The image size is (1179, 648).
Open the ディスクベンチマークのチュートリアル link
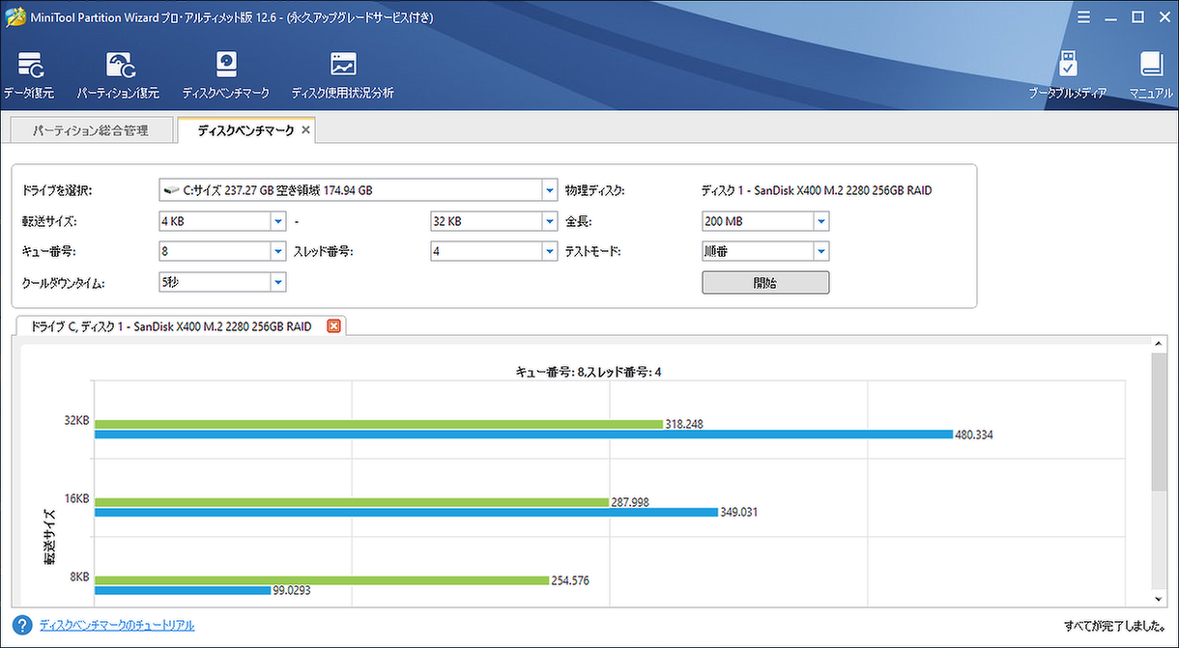[x=115, y=625]
